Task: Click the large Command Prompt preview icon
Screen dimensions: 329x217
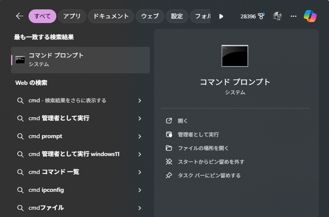Action: [x=235, y=56]
